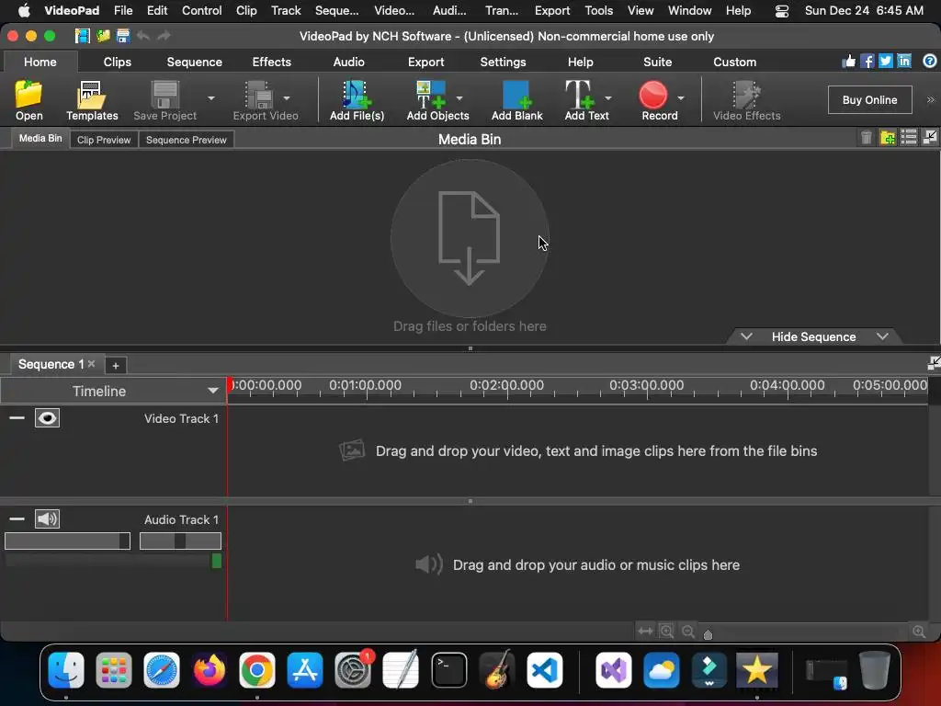Click the timeline zoom region magnifier icon
941x706 pixels.
[x=666, y=631]
